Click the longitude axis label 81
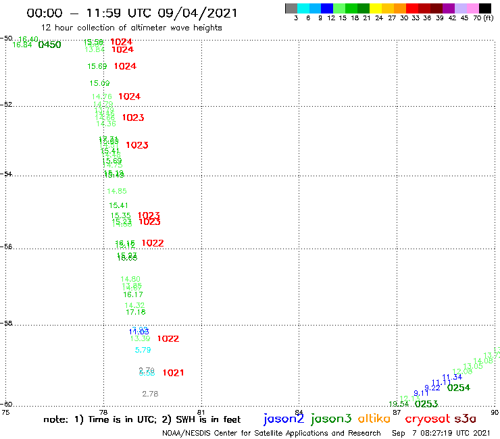This screenshot has width=500, height=439. [201, 412]
